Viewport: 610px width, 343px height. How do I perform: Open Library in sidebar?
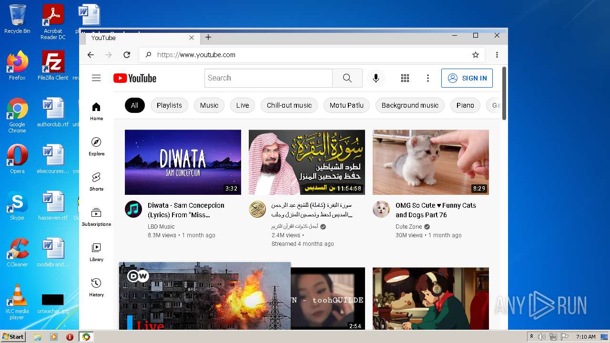(96, 252)
